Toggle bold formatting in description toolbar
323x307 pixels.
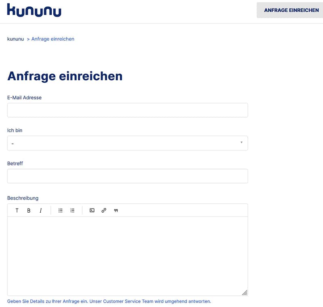29,211
